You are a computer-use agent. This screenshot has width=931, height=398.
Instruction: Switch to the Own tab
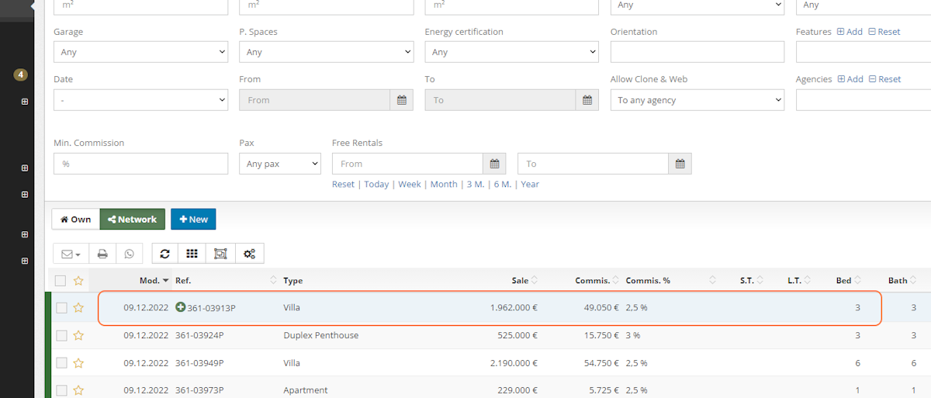(x=75, y=220)
